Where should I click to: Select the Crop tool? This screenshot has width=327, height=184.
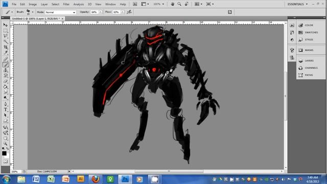pyautogui.click(x=6, y=48)
